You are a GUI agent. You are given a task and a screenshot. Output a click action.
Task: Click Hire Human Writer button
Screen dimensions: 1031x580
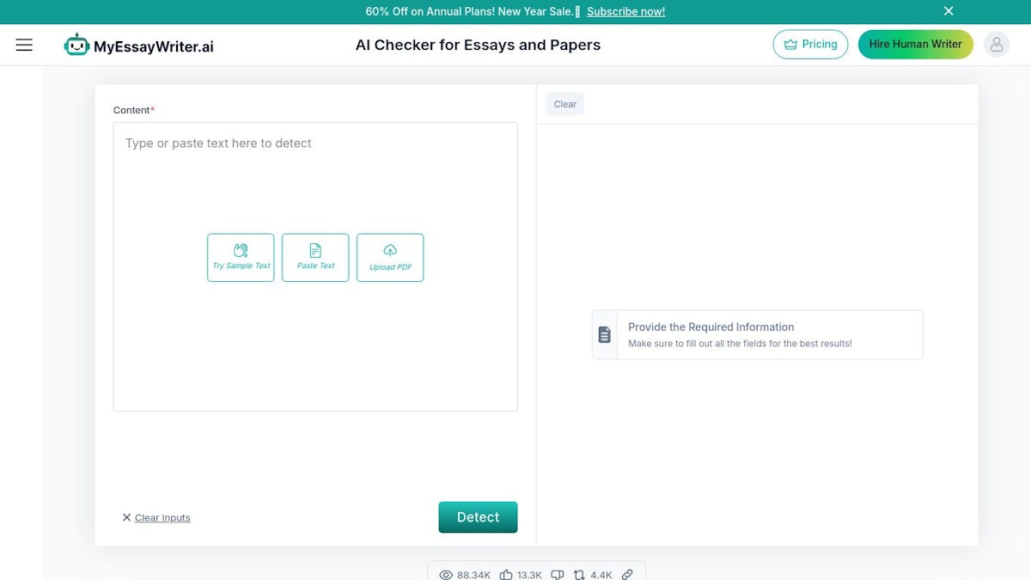915,45
